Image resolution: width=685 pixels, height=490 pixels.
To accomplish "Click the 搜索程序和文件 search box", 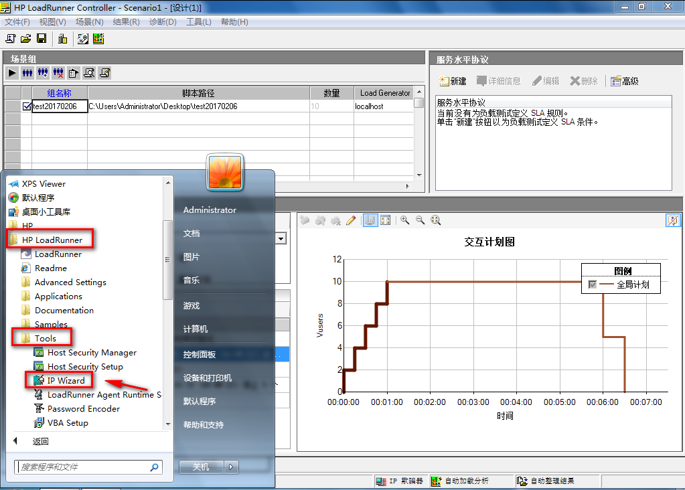I will pyautogui.click(x=88, y=467).
